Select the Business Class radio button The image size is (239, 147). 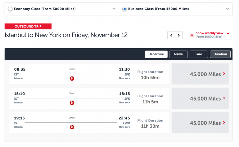point(124,9)
